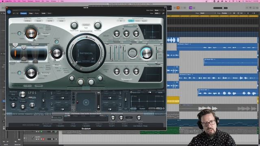Click Delay Wet Level knob
Viewport: 260px width, 146px height.
click(x=117, y=34)
